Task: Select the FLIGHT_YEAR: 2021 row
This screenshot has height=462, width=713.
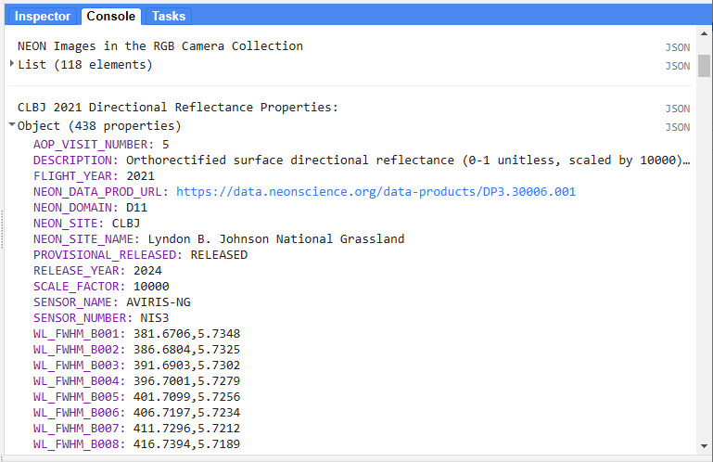Action: (94, 175)
